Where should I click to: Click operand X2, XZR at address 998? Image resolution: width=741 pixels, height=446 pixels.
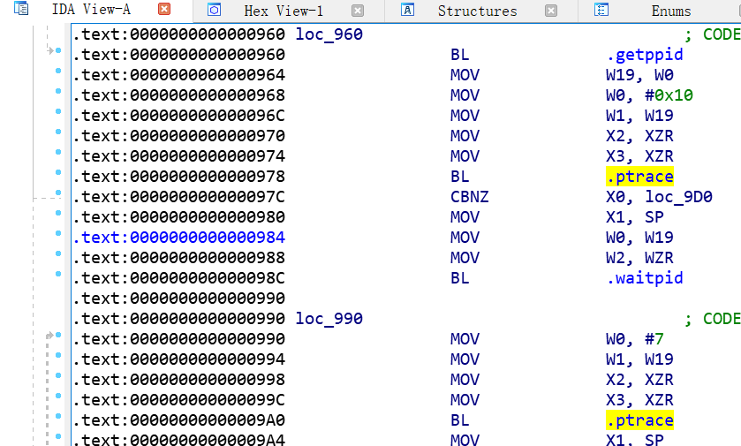point(639,380)
